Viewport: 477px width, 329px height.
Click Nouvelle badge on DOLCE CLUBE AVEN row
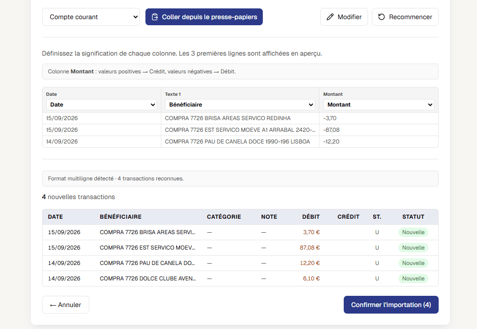click(413, 279)
